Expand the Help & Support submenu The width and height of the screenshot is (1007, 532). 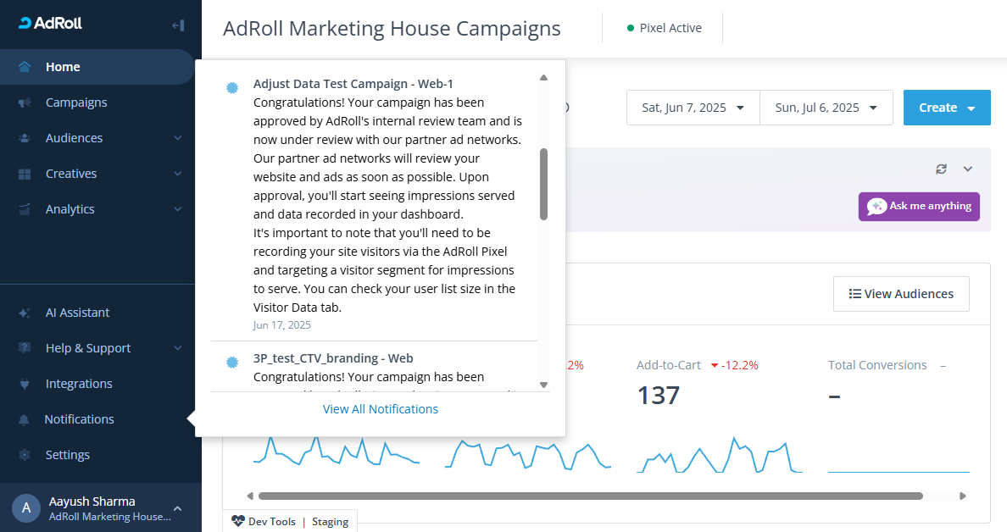[x=177, y=348]
